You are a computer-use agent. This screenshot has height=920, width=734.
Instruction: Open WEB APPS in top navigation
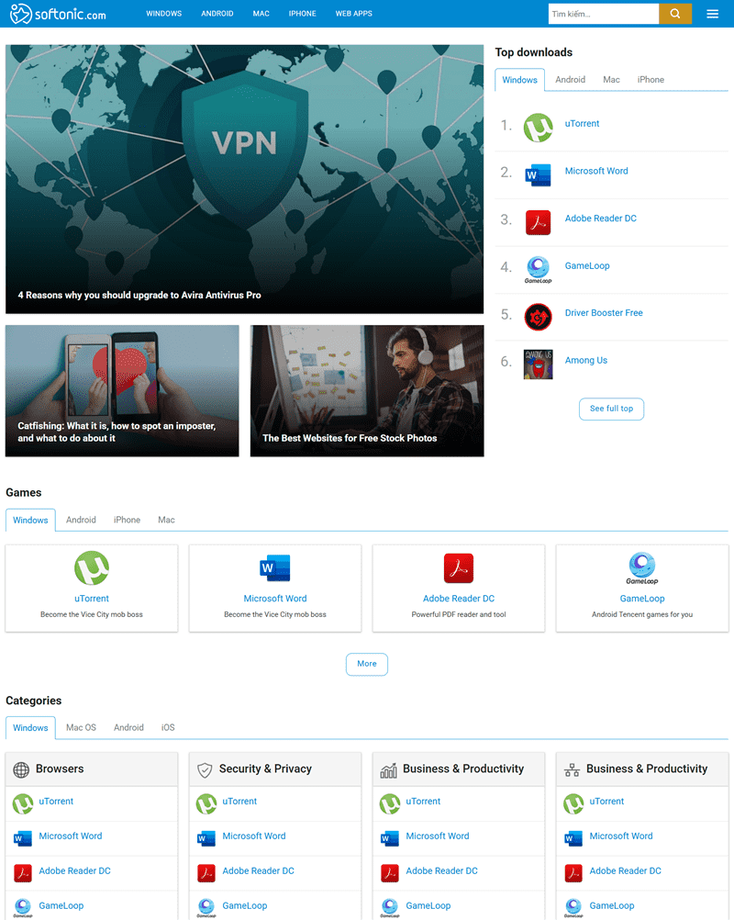pyautogui.click(x=353, y=14)
